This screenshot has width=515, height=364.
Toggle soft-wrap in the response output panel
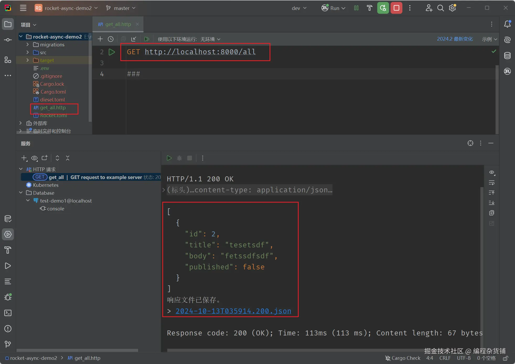coord(492,183)
